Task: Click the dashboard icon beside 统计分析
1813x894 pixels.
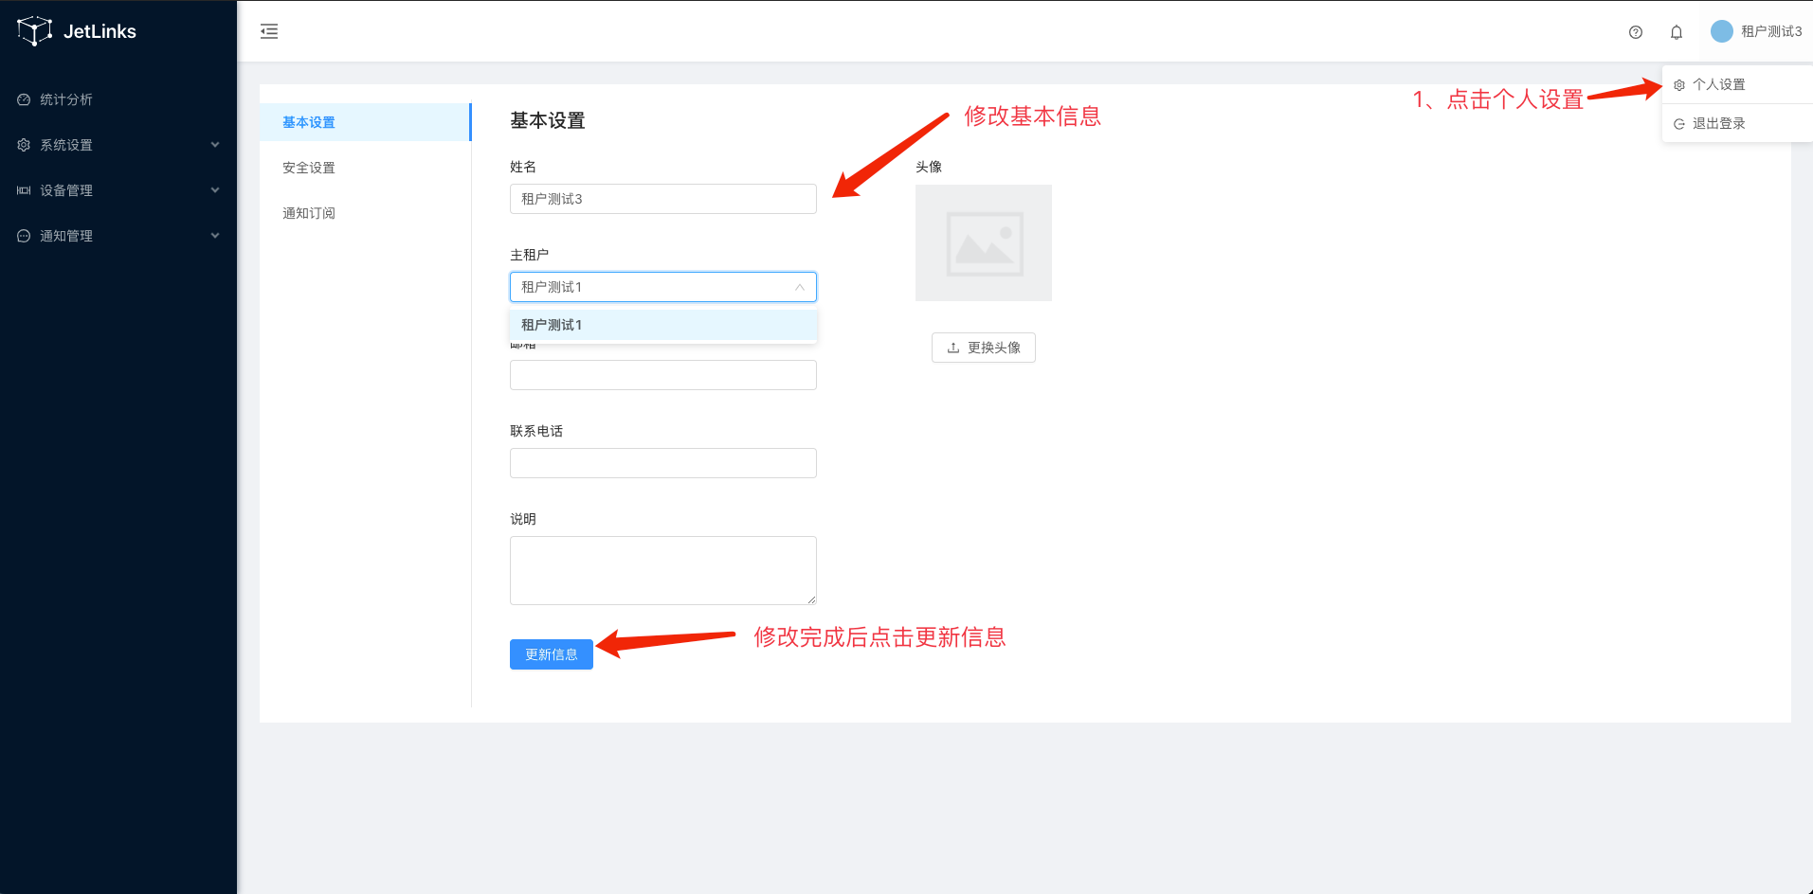Action: [24, 99]
